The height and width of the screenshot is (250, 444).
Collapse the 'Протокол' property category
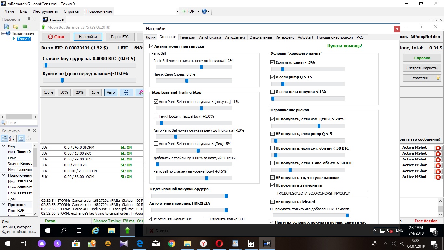click(4, 205)
